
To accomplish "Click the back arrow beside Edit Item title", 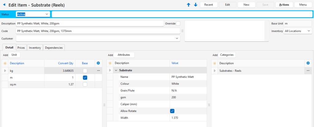I will [x=4, y=5].
